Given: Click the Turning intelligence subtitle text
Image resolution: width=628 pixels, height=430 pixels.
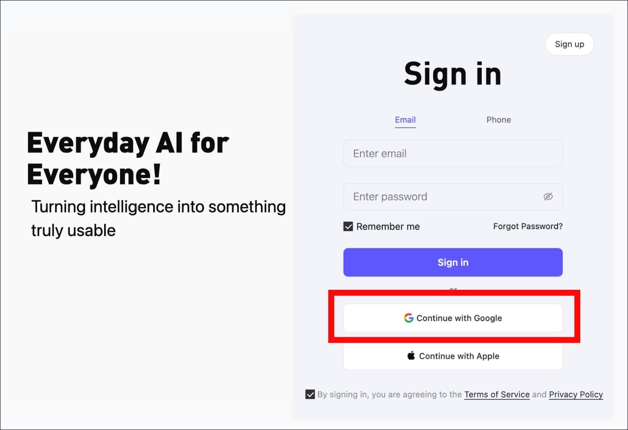Looking at the screenshot, I should (158, 218).
